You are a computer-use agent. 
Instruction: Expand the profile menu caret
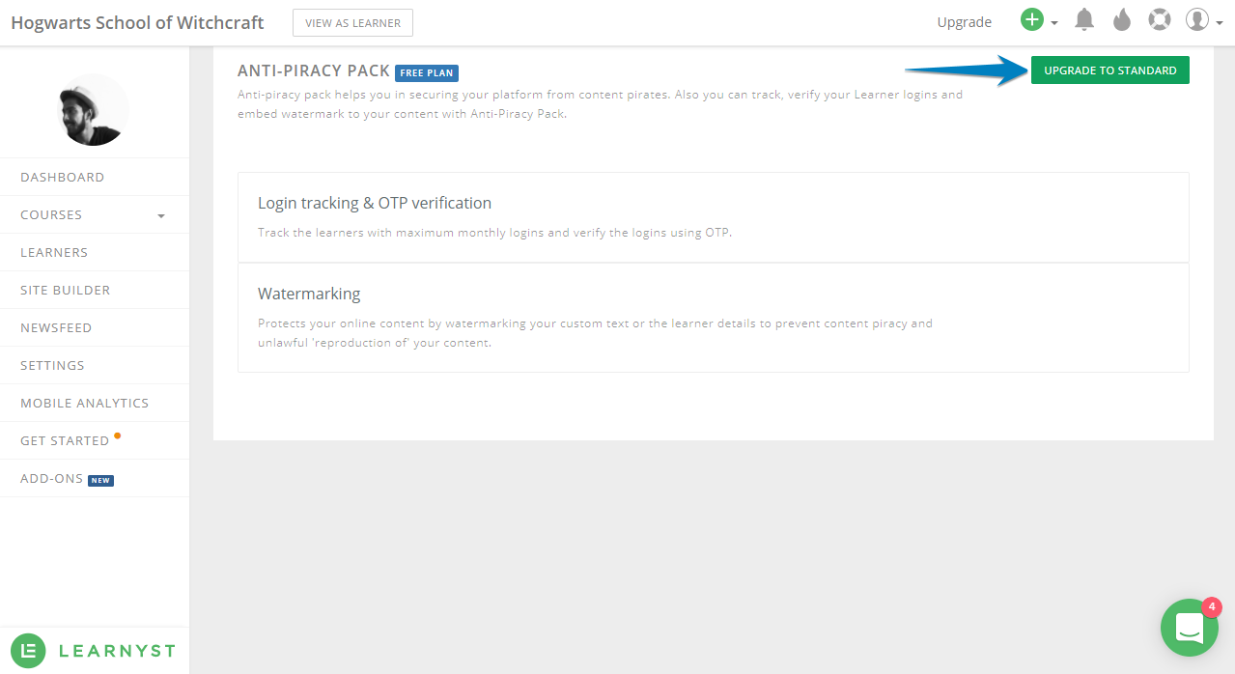coord(1220,23)
